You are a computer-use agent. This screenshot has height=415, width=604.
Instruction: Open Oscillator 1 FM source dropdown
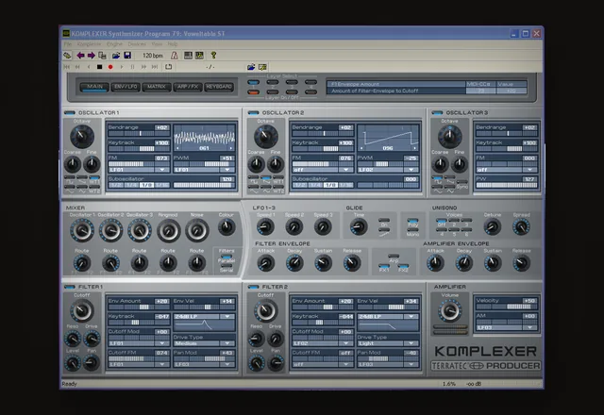click(162, 170)
